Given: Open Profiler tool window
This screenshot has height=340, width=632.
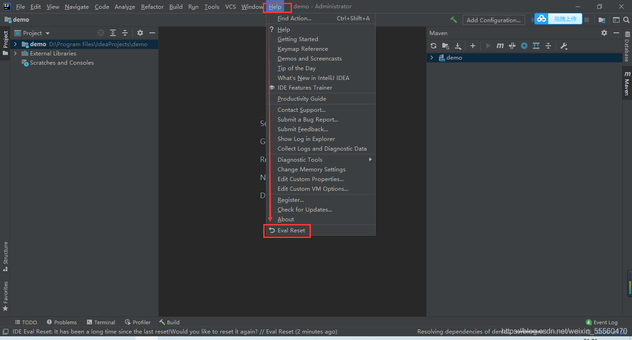Looking at the screenshot, I should click(138, 322).
